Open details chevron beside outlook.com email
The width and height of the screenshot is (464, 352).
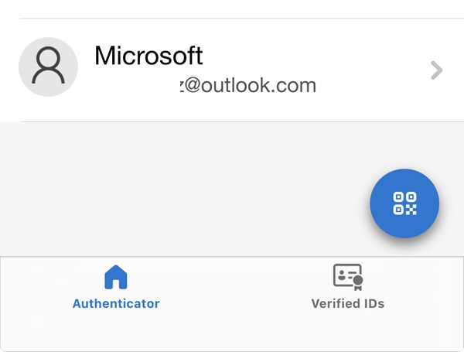click(x=436, y=71)
